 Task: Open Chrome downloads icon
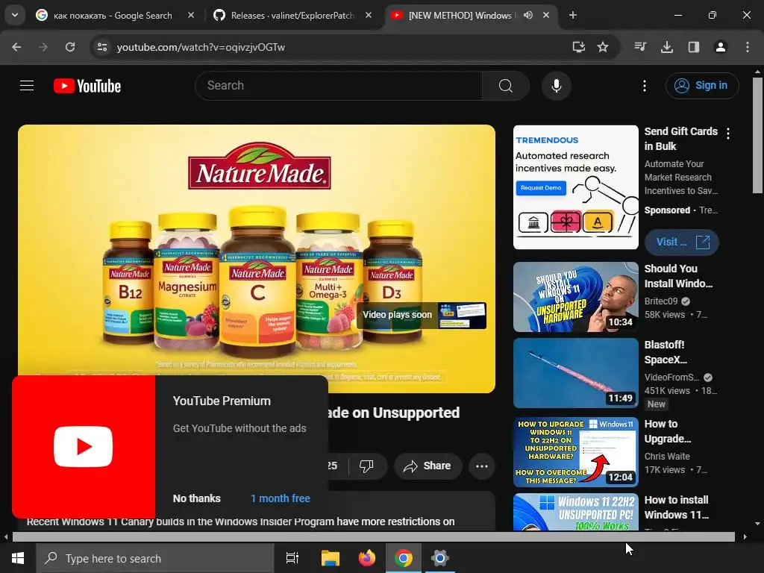(x=667, y=47)
